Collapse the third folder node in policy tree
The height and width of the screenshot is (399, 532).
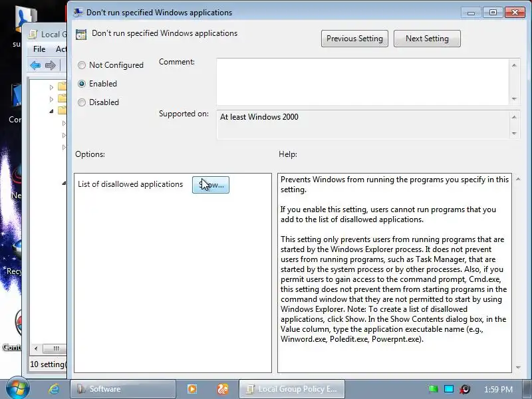[x=51, y=111]
